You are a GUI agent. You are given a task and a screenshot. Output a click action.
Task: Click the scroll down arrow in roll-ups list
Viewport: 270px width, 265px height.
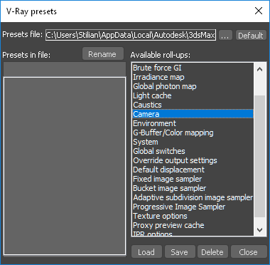pyautogui.click(x=260, y=229)
